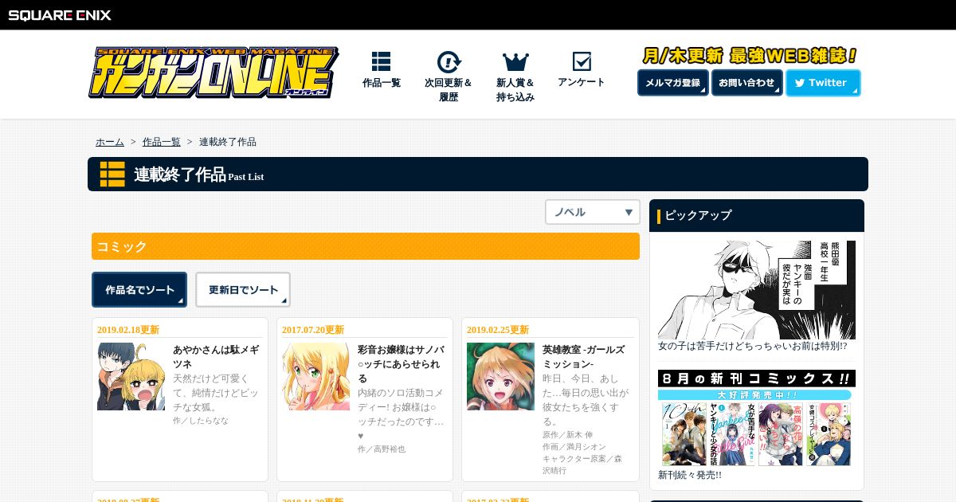Click author text 作／高野裕也
This screenshot has width=956, height=502.
point(382,449)
